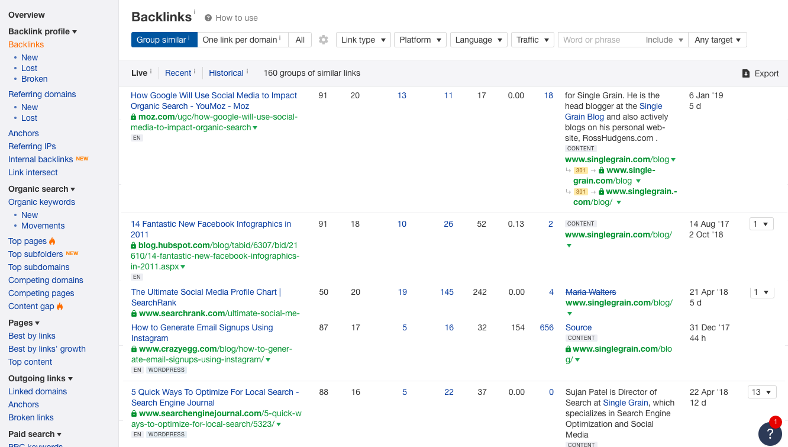
Task: Select the All links mode
Action: 300,40
